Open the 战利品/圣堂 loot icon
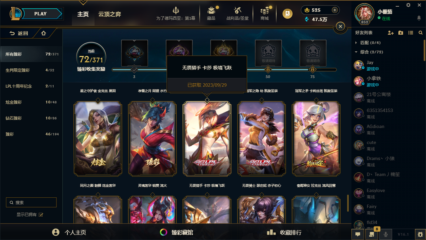 point(237,11)
